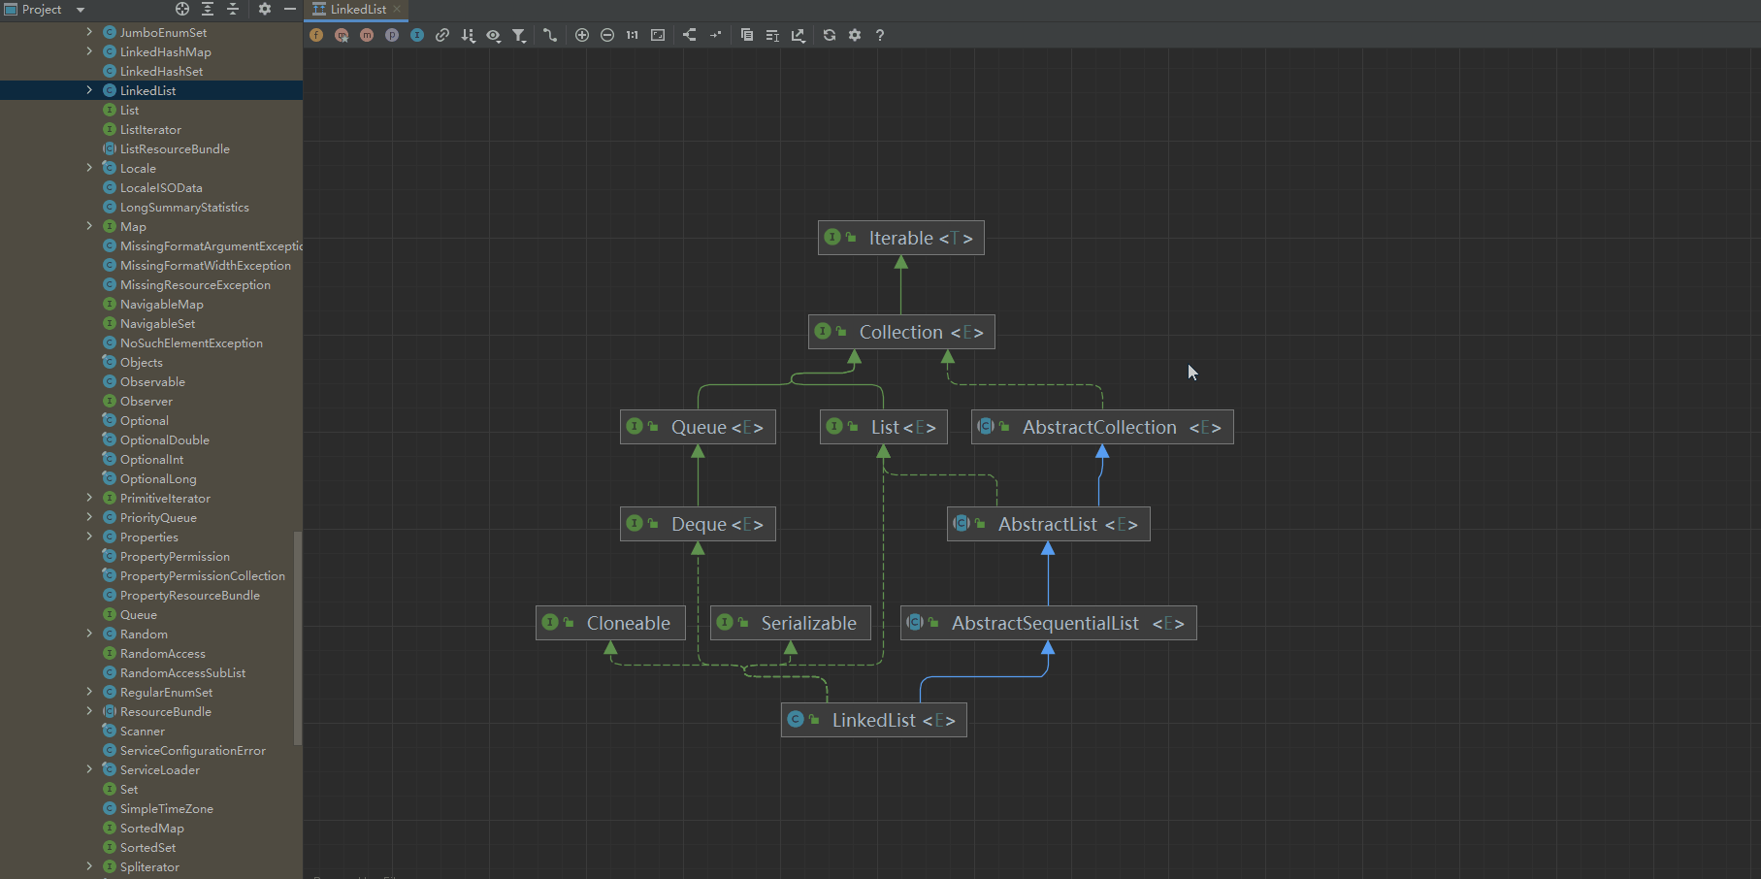Toggle Methods display in diagram toolbar
Image resolution: width=1761 pixels, height=879 pixels.
point(367,35)
